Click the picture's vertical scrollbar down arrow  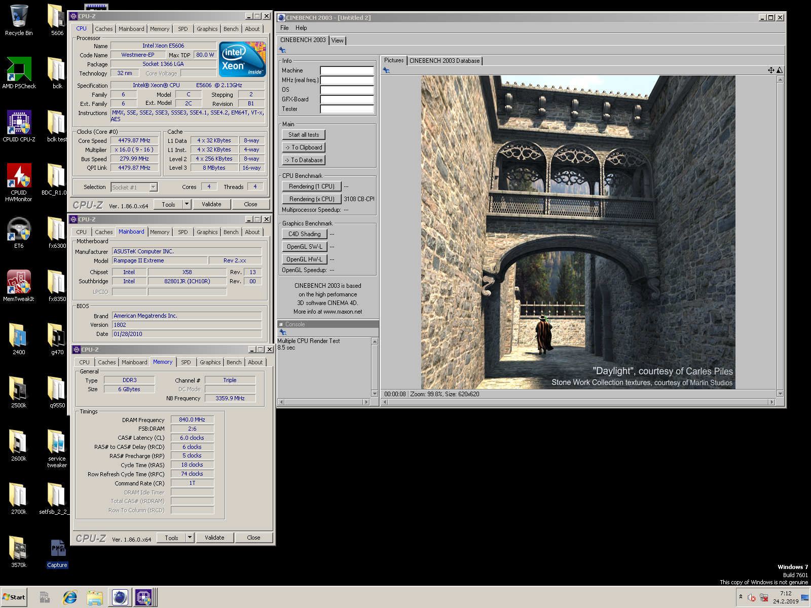click(x=780, y=393)
